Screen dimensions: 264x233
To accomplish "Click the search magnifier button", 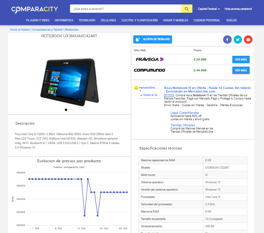I will pos(187,9).
